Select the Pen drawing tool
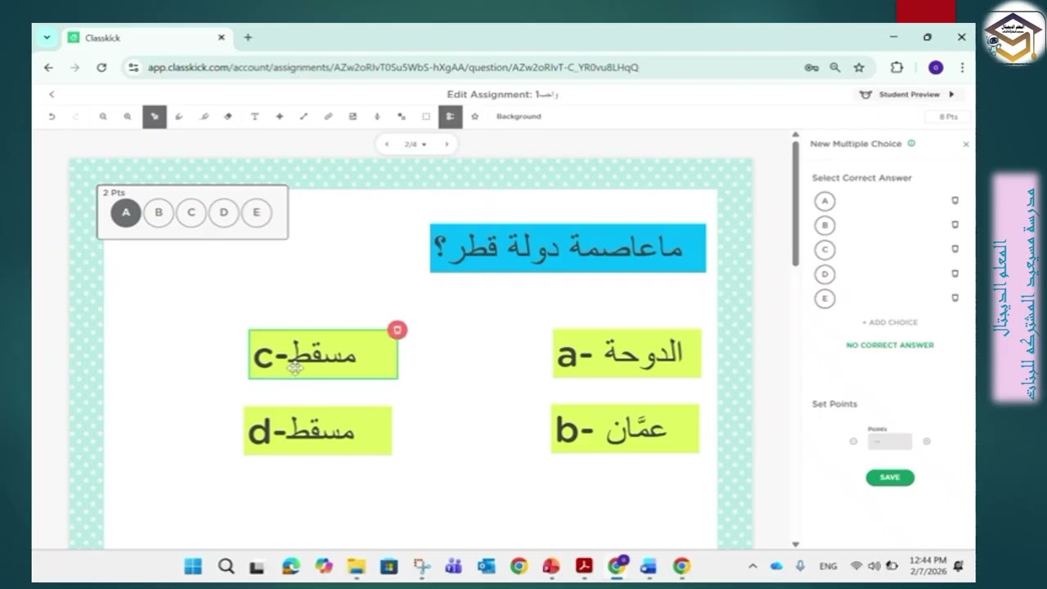Viewport: 1047px width, 589px height. pos(179,116)
